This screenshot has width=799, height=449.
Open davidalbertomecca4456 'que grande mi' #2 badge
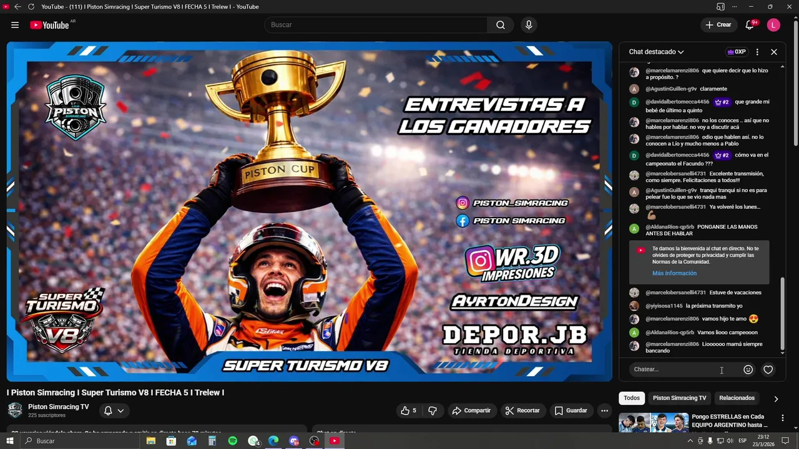coord(722,102)
